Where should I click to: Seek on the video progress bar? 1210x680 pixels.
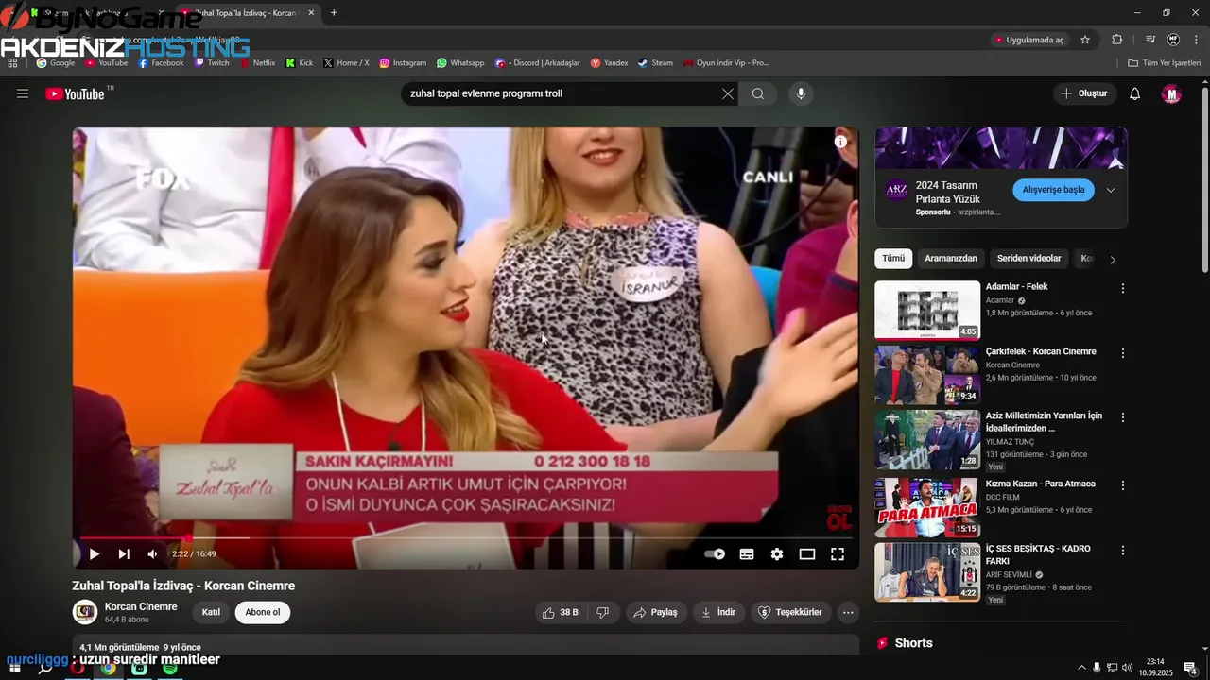click(x=466, y=538)
